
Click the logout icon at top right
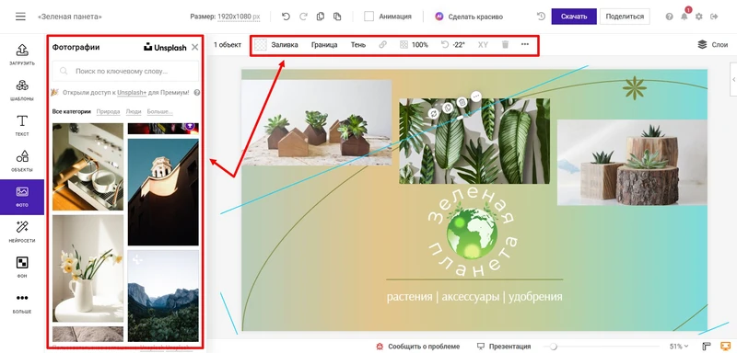715,17
